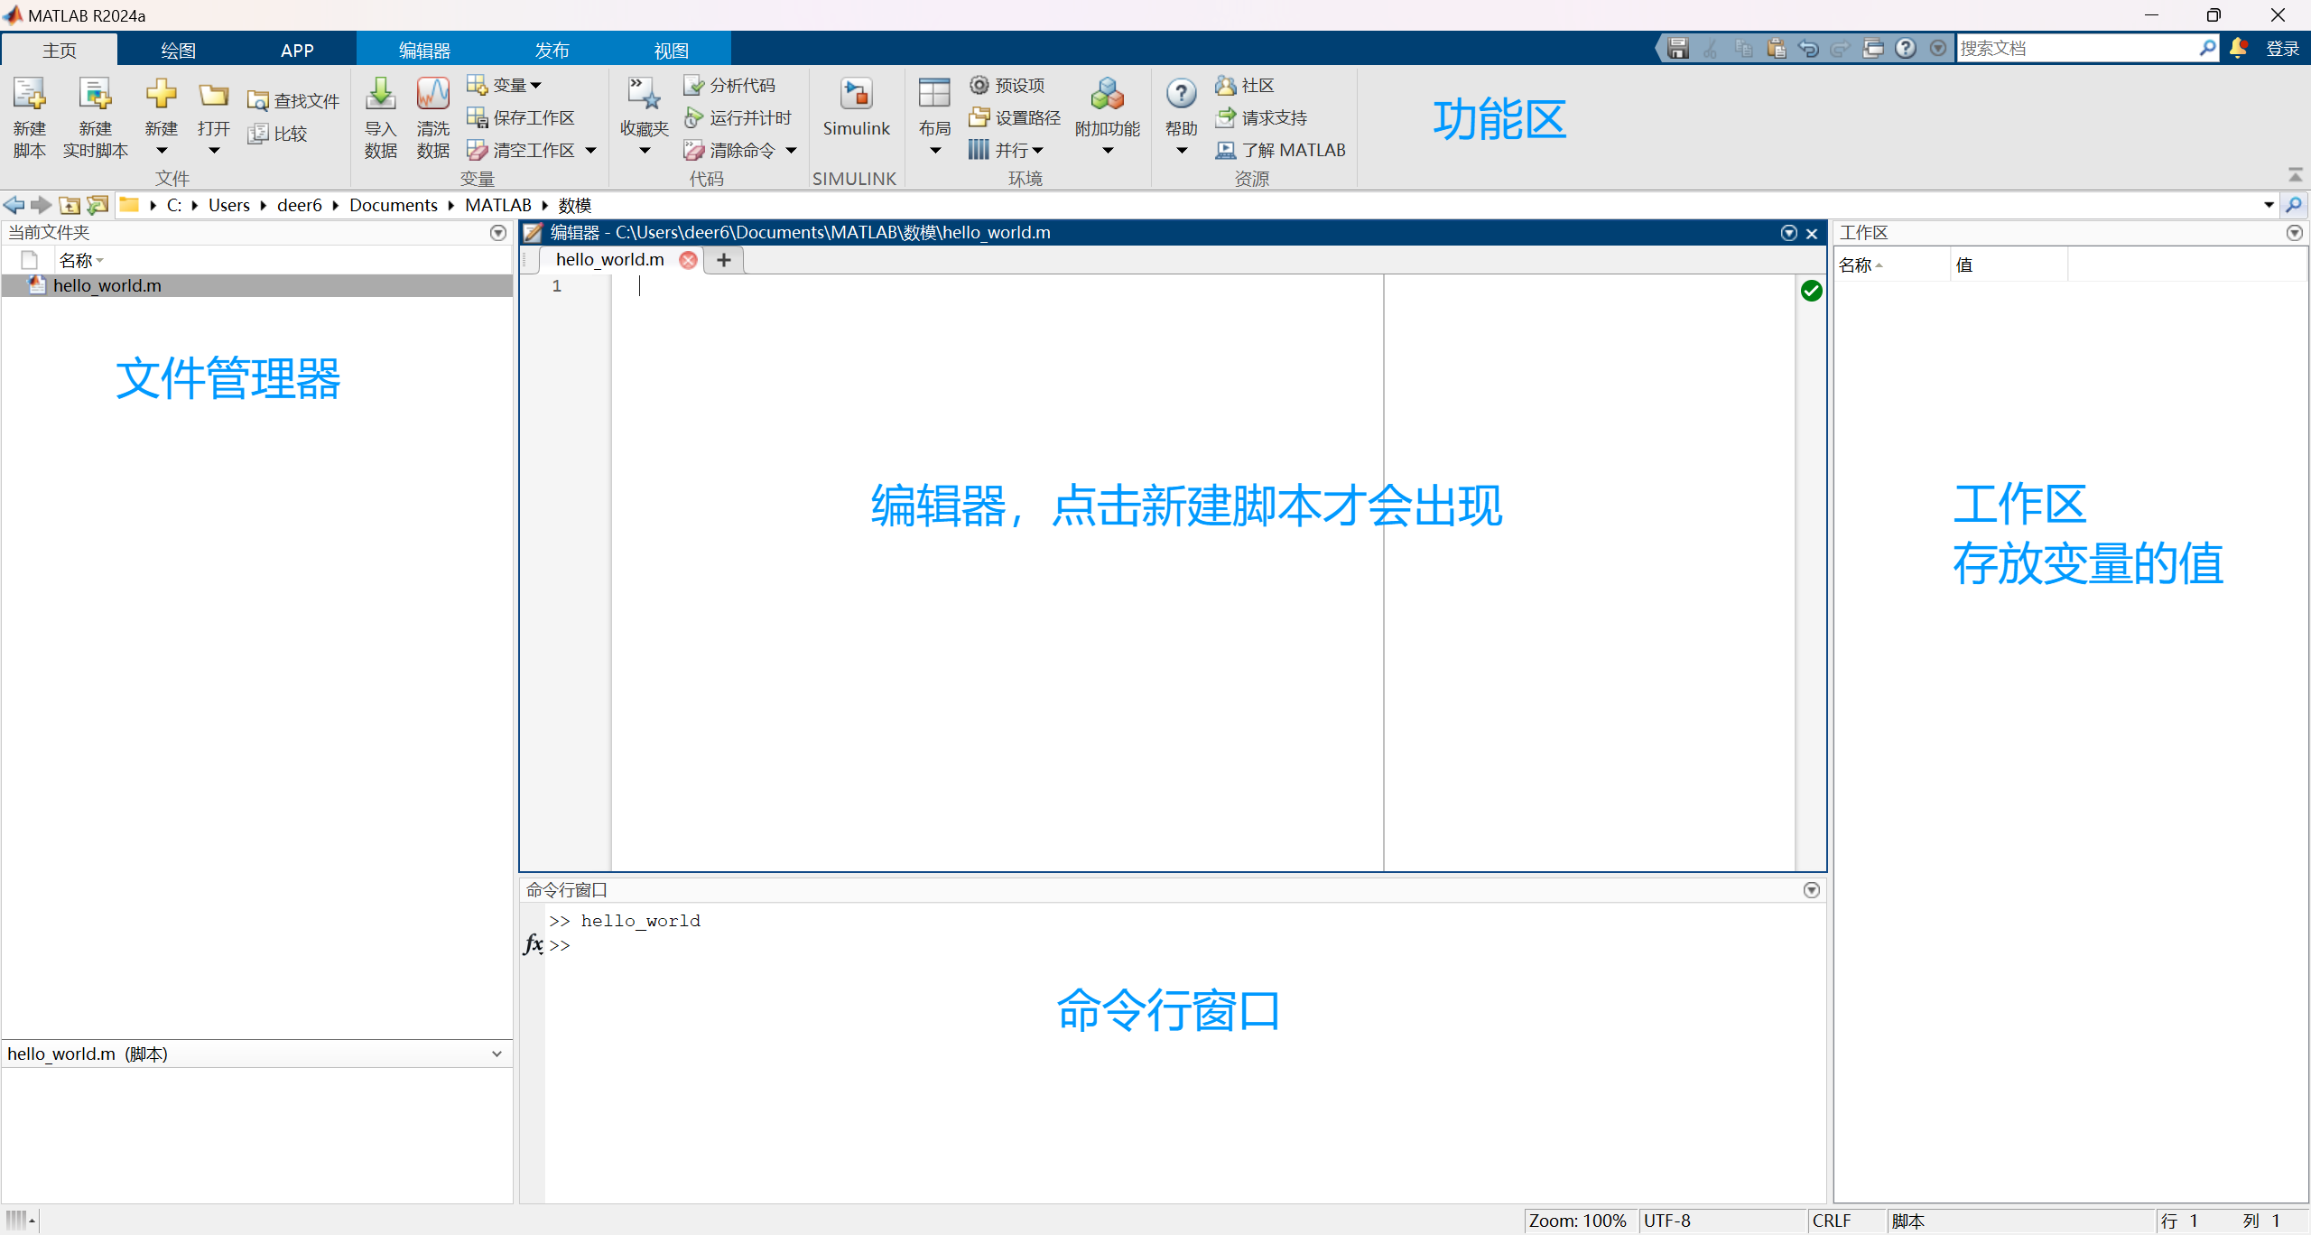The image size is (2311, 1235).
Task: Switch to the 绘图 ribbon tab
Action: pyautogui.click(x=177, y=50)
